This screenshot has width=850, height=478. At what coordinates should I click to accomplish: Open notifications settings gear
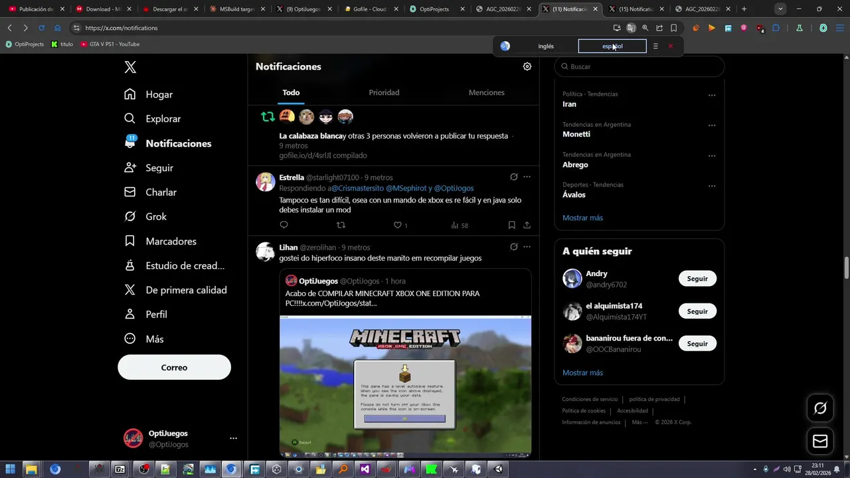527,66
